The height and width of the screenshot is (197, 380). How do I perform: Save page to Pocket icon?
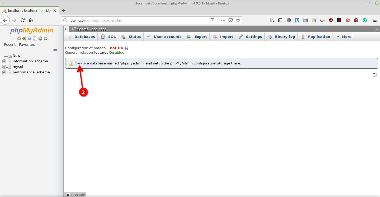point(231,20)
